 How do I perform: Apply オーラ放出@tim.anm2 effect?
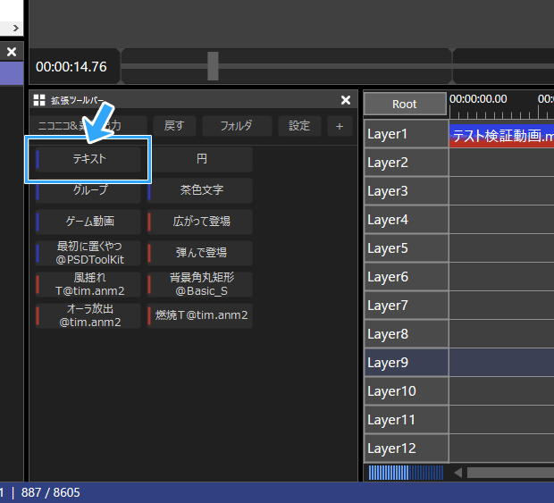click(88, 315)
